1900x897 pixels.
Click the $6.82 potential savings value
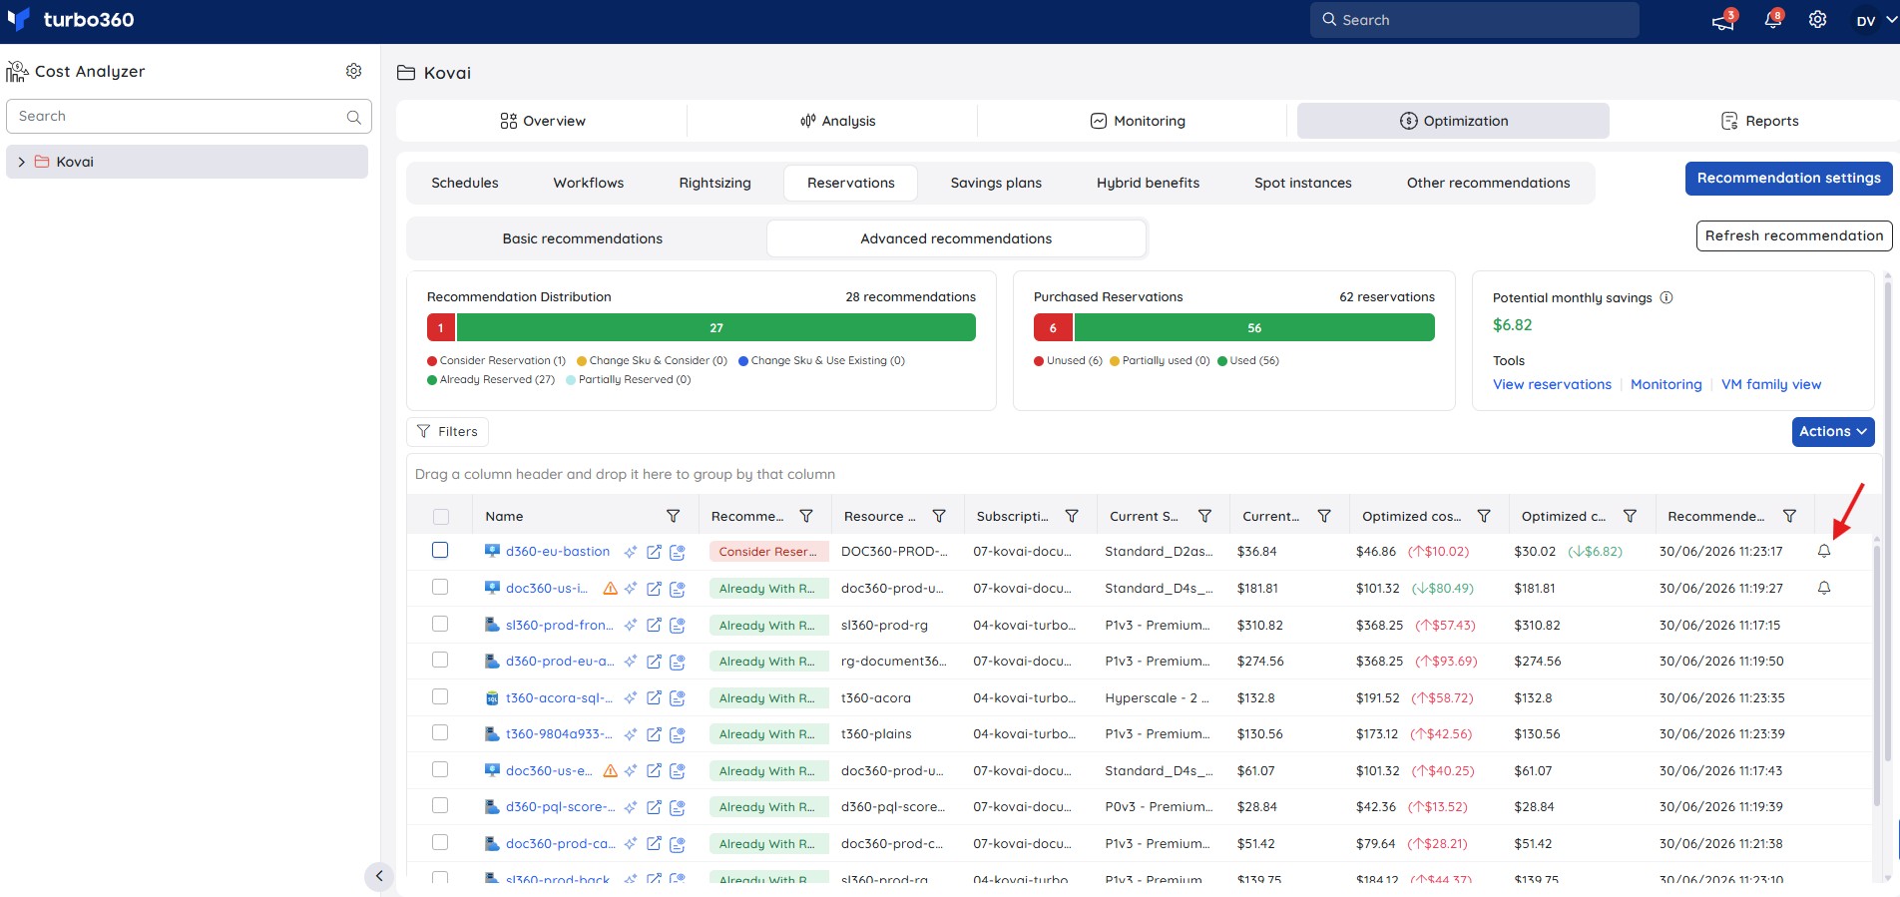pos(1512,325)
